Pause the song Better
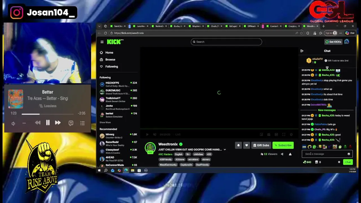The height and width of the screenshot is (203, 361). pos(48,123)
